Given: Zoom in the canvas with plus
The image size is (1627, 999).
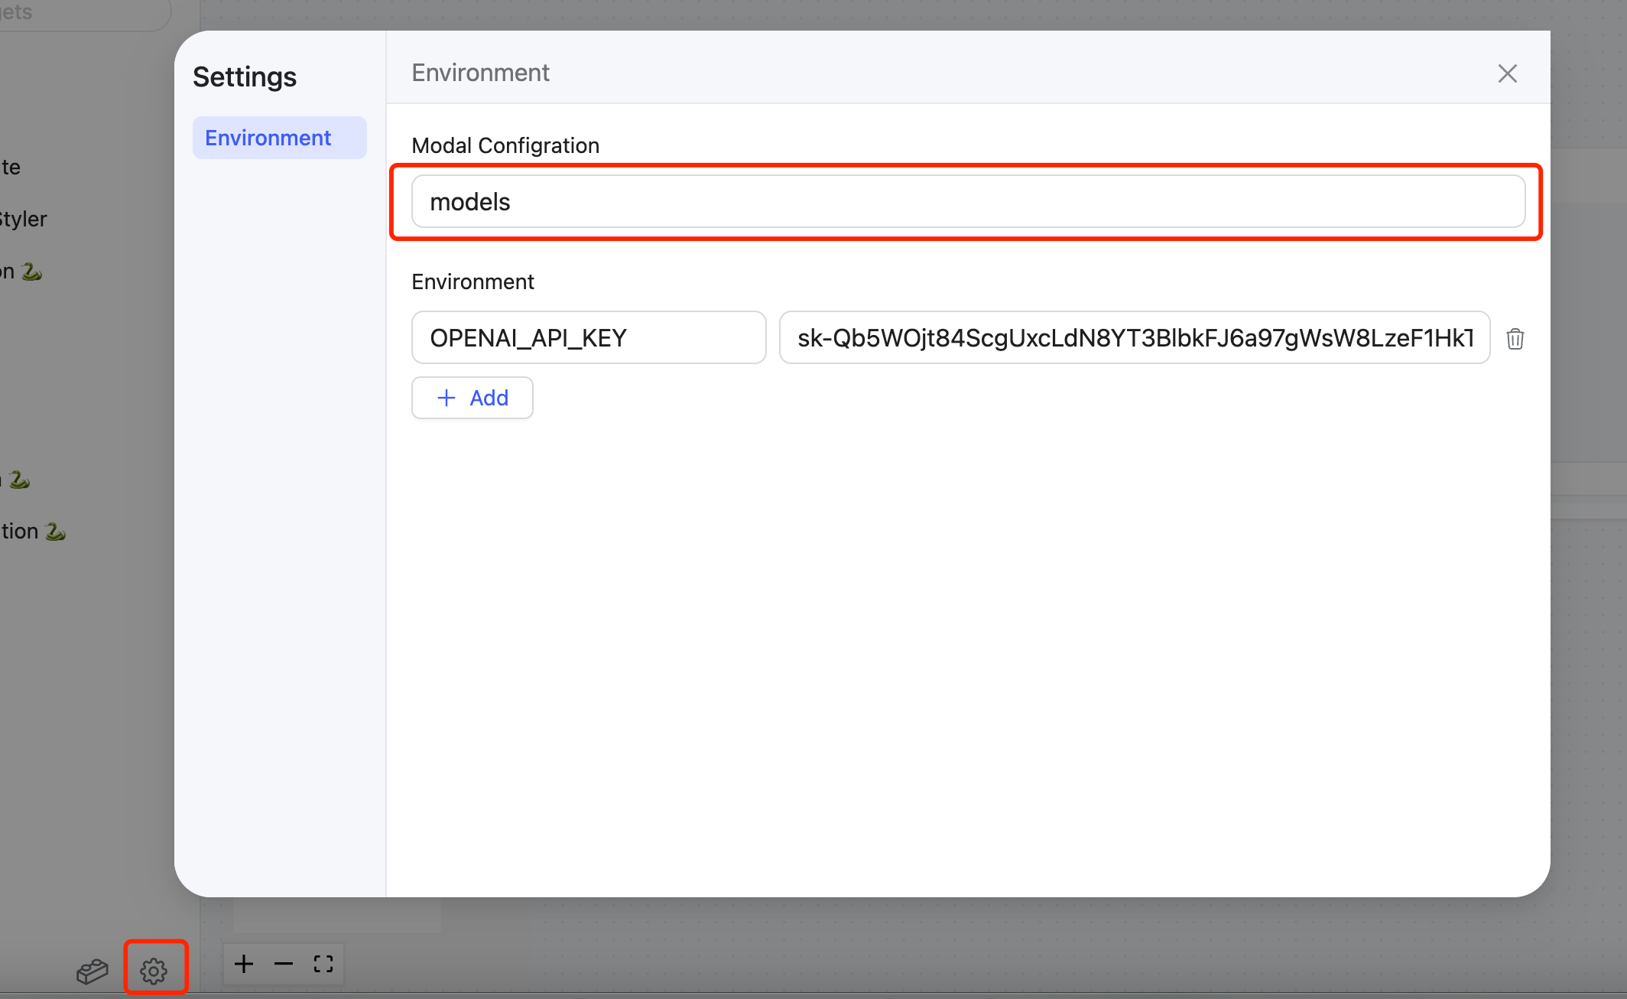Looking at the screenshot, I should point(244,964).
